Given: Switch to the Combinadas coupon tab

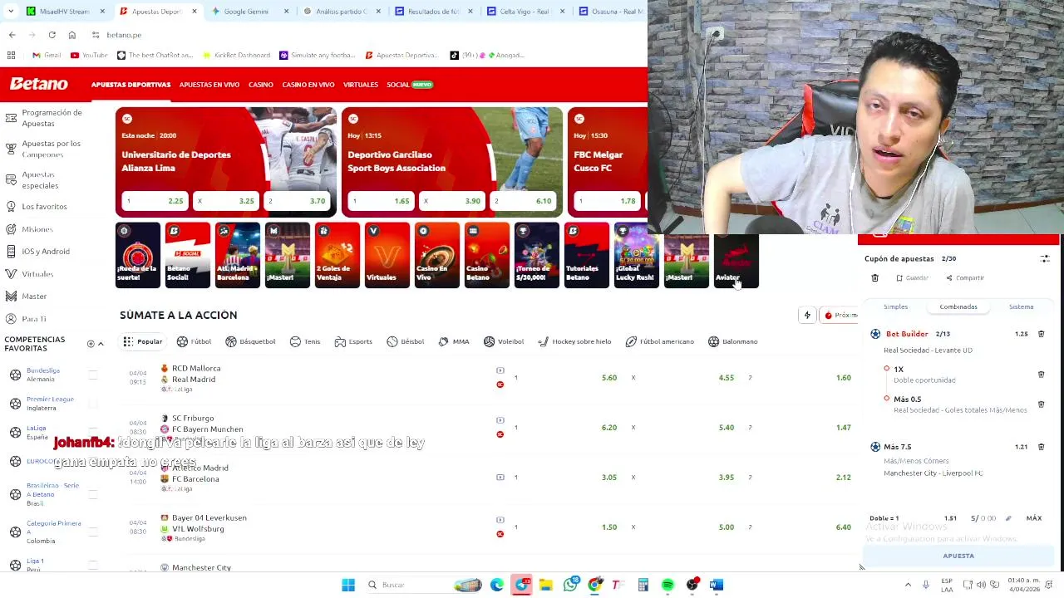Looking at the screenshot, I should click(958, 306).
